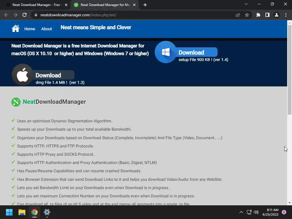Open File Explorer from the taskbar

[22, 212]
